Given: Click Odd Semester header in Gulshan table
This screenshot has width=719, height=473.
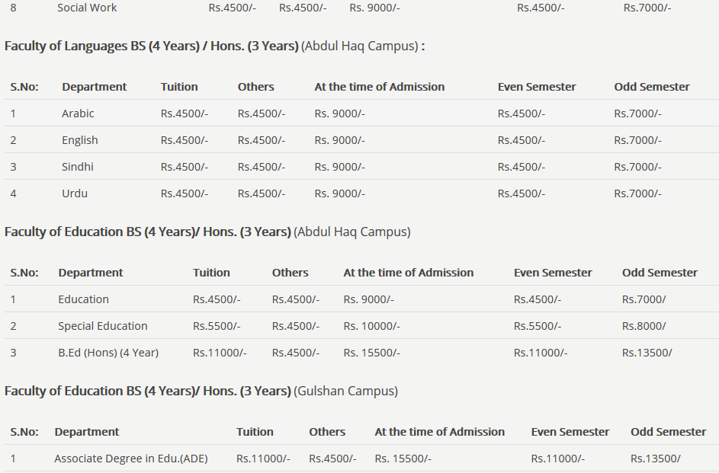Looking at the screenshot, I should point(668,432).
